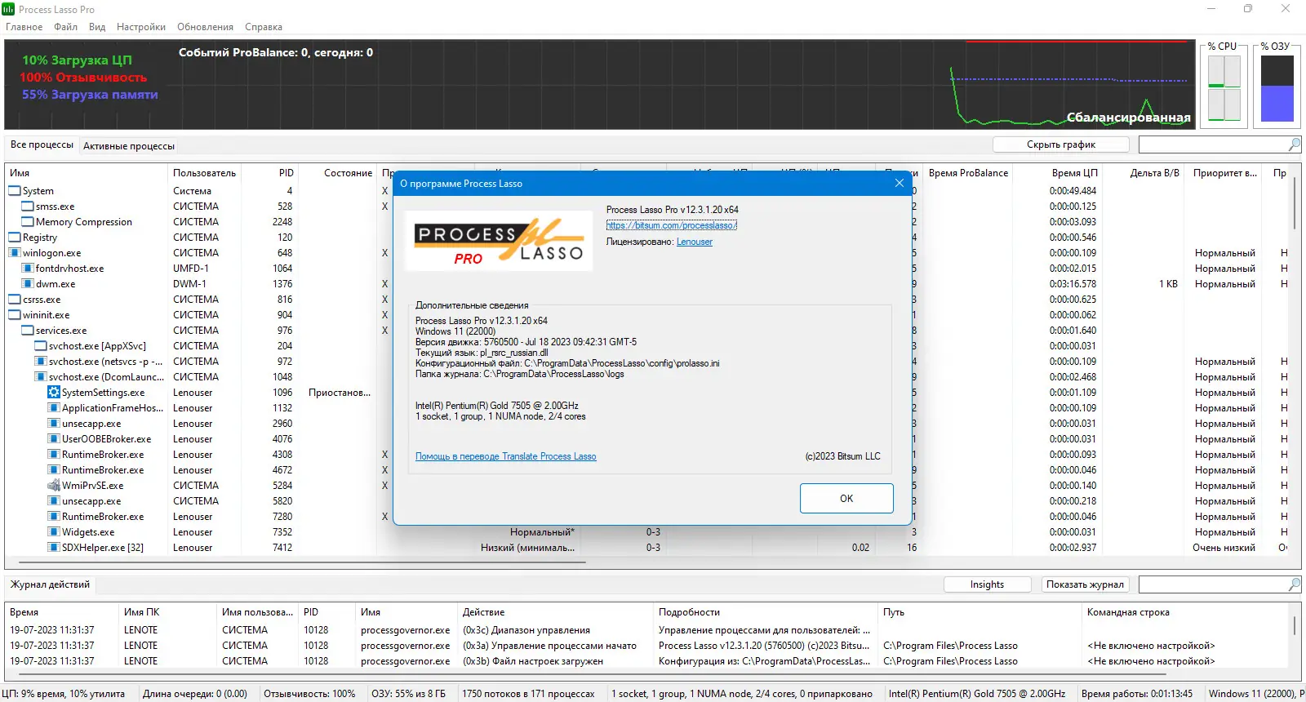Screen dimensions: 1306x702
Task: Select the Диапазон управления log entry
Action: click(645, 630)
